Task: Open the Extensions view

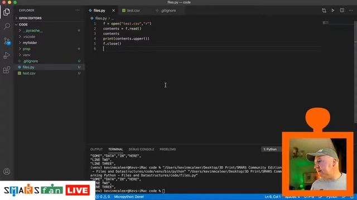Action: (x=7, y=70)
